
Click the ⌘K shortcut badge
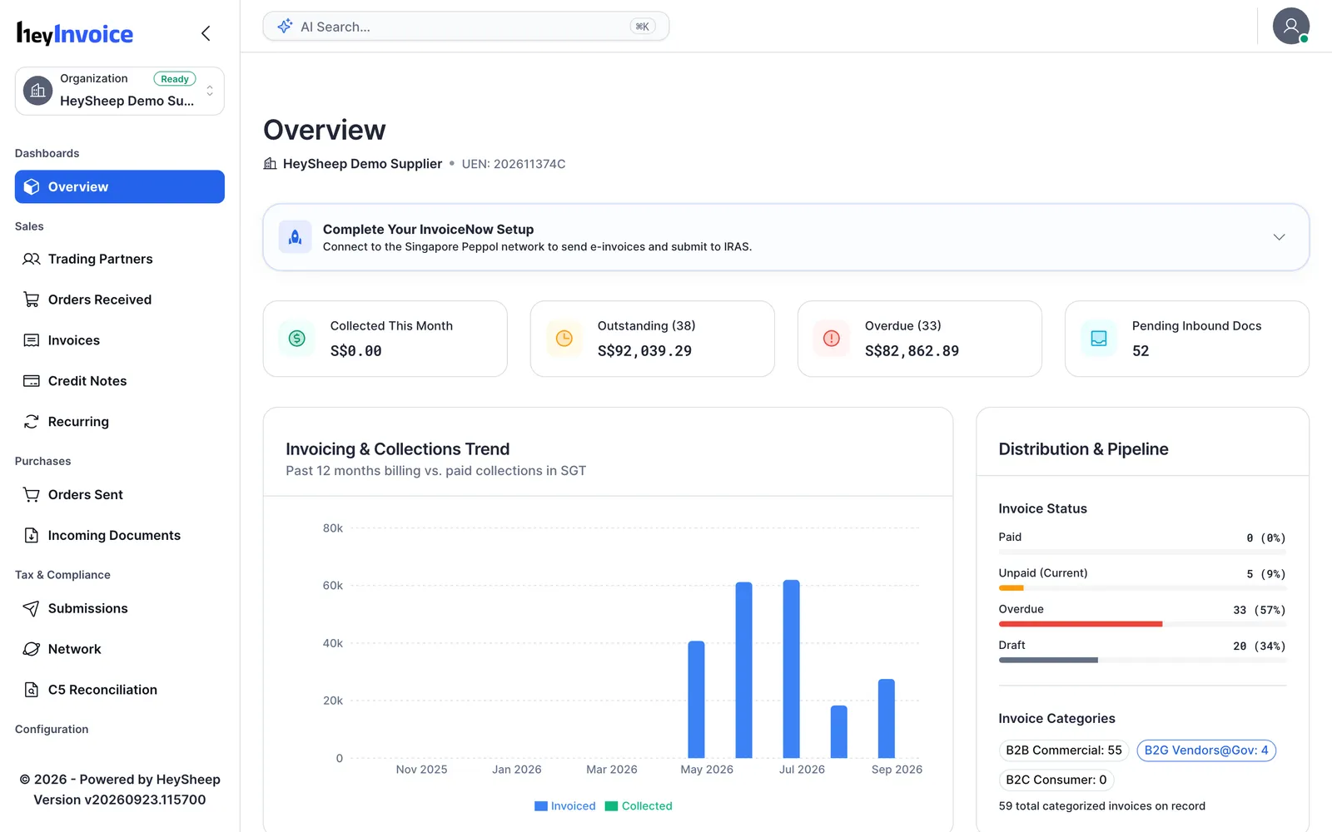click(642, 27)
